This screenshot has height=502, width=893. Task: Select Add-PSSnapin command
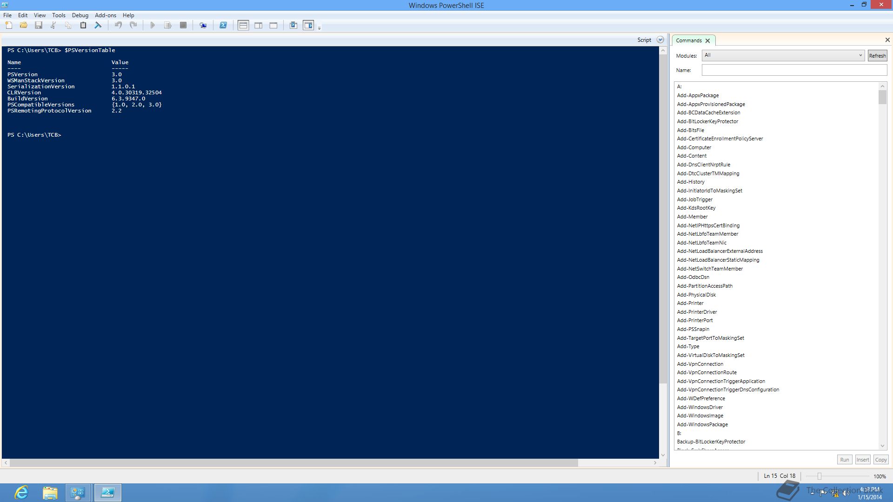(693, 329)
